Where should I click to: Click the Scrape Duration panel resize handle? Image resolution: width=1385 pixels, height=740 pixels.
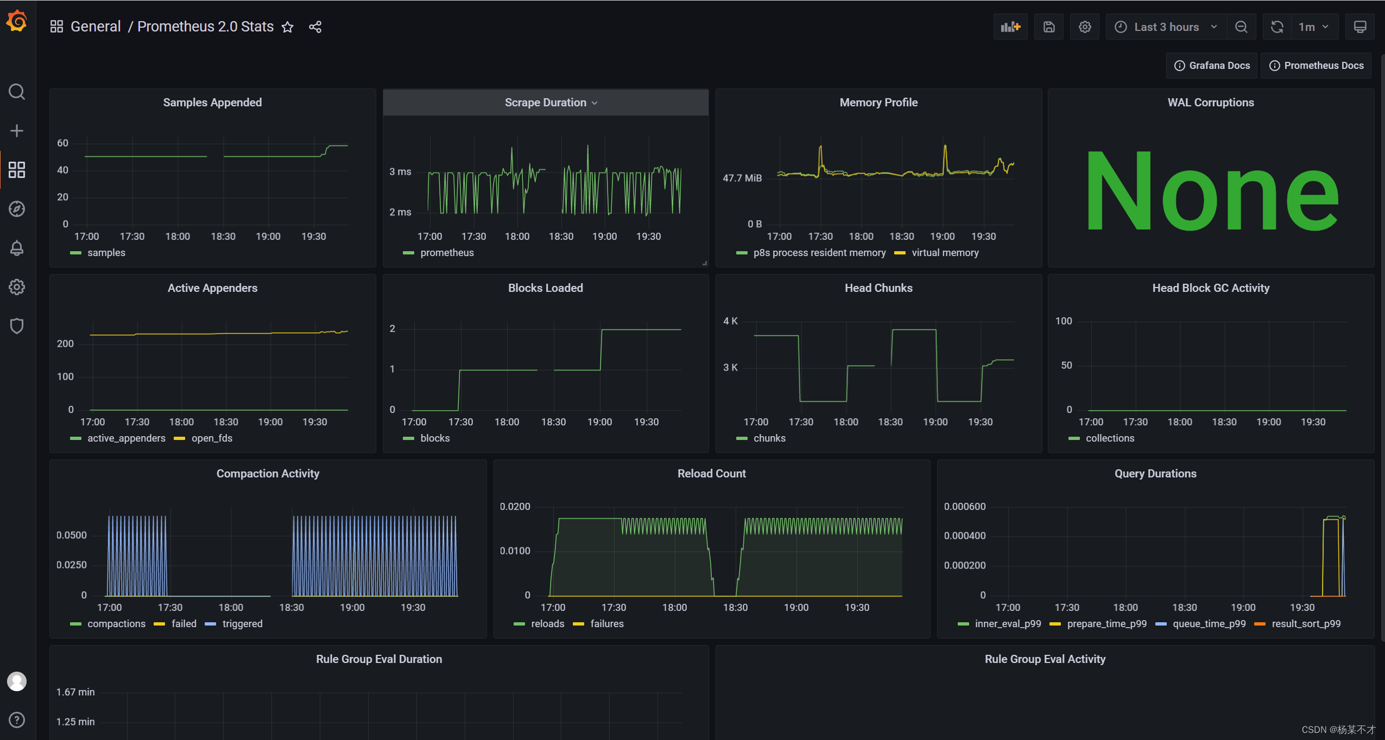[x=704, y=263]
